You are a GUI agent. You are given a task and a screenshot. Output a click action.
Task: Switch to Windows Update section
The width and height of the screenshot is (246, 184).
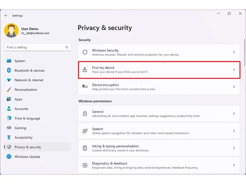pos(38,156)
